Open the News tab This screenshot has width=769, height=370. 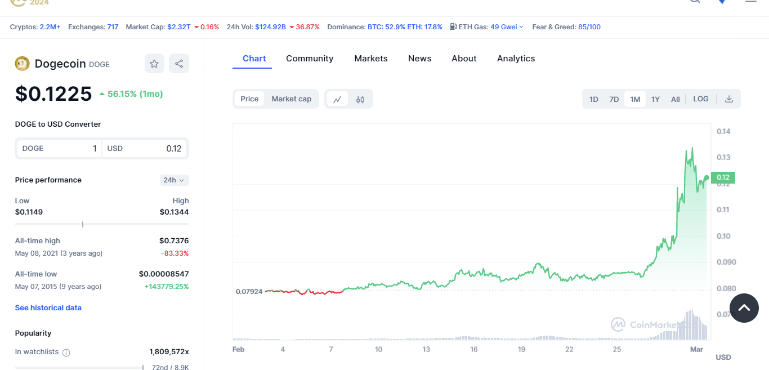(x=420, y=59)
